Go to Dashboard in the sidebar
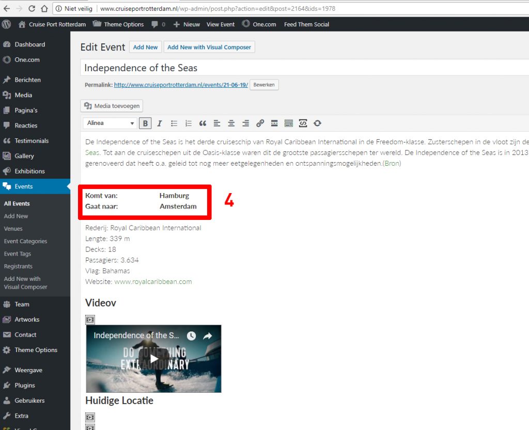The width and height of the screenshot is (529, 430). tap(35, 44)
